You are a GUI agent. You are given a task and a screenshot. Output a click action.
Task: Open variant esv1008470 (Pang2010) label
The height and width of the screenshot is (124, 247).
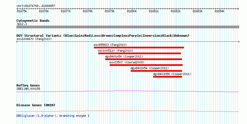tap(34, 39)
